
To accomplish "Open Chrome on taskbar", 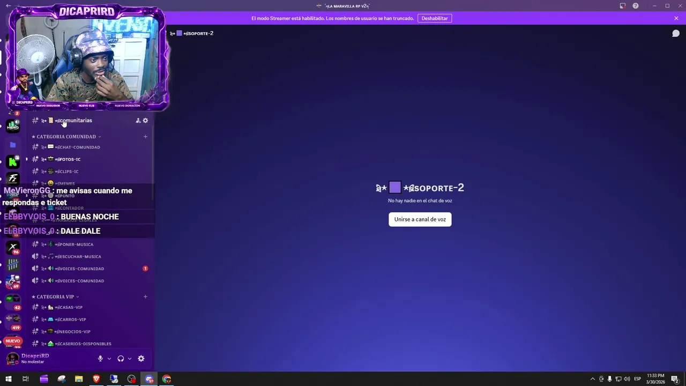I will [x=167, y=379].
